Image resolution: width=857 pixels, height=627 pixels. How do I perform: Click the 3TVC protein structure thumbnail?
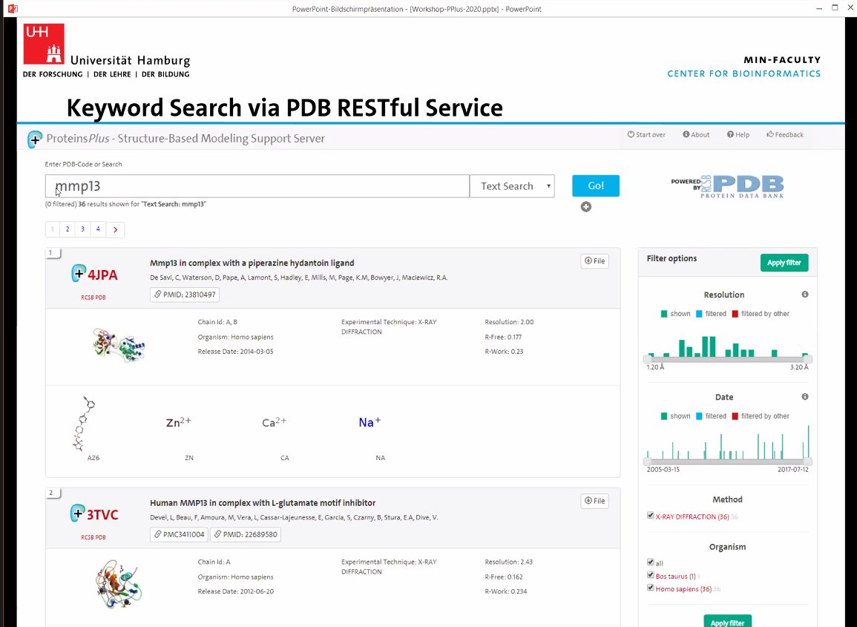coord(119,584)
